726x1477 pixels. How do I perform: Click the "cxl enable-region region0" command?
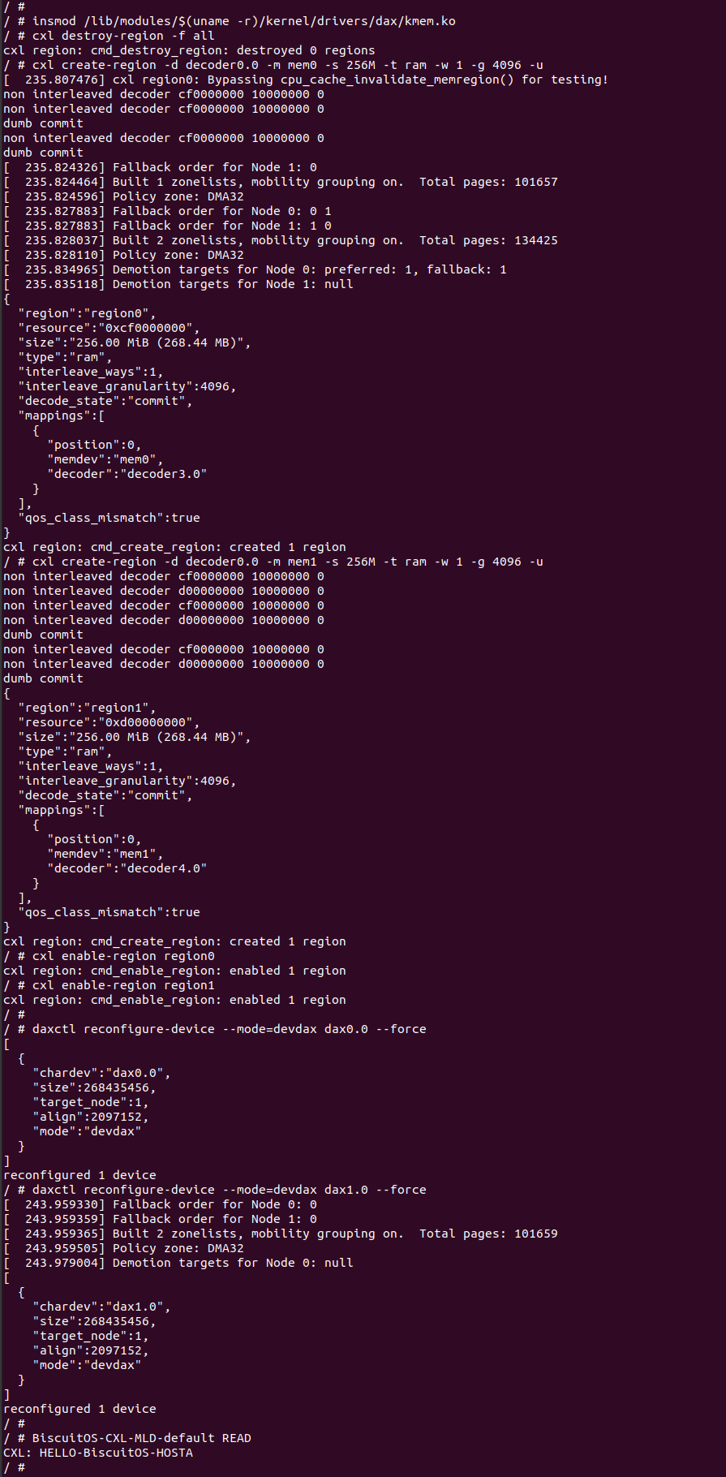click(x=123, y=956)
